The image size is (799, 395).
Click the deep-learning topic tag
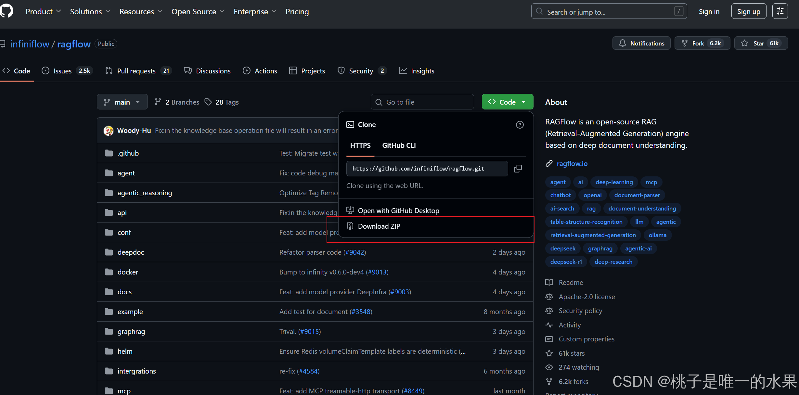(x=614, y=182)
